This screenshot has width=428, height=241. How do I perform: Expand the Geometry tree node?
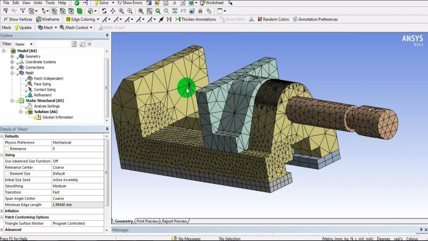pos(12,56)
